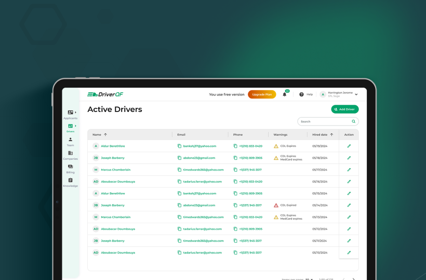Image resolution: width=426 pixels, height=280 pixels.
Task: Expand the Drivers sidebar submenu arrow
Action: coord(76,125)
